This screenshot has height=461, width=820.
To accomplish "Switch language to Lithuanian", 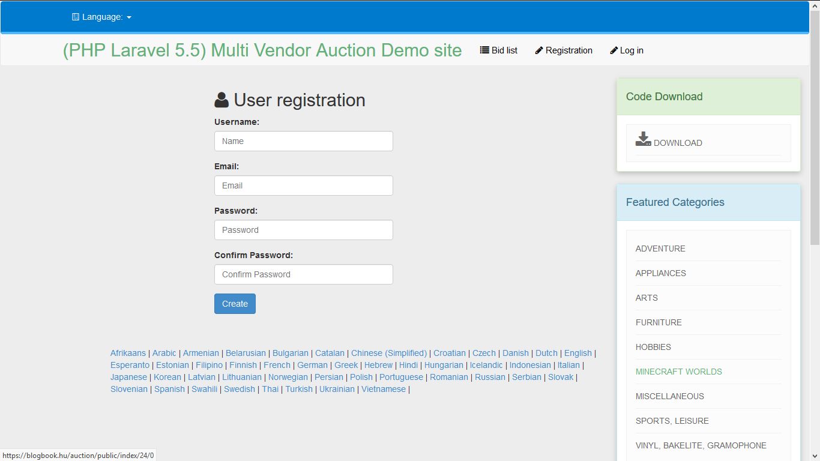I will tap(242, 377).
